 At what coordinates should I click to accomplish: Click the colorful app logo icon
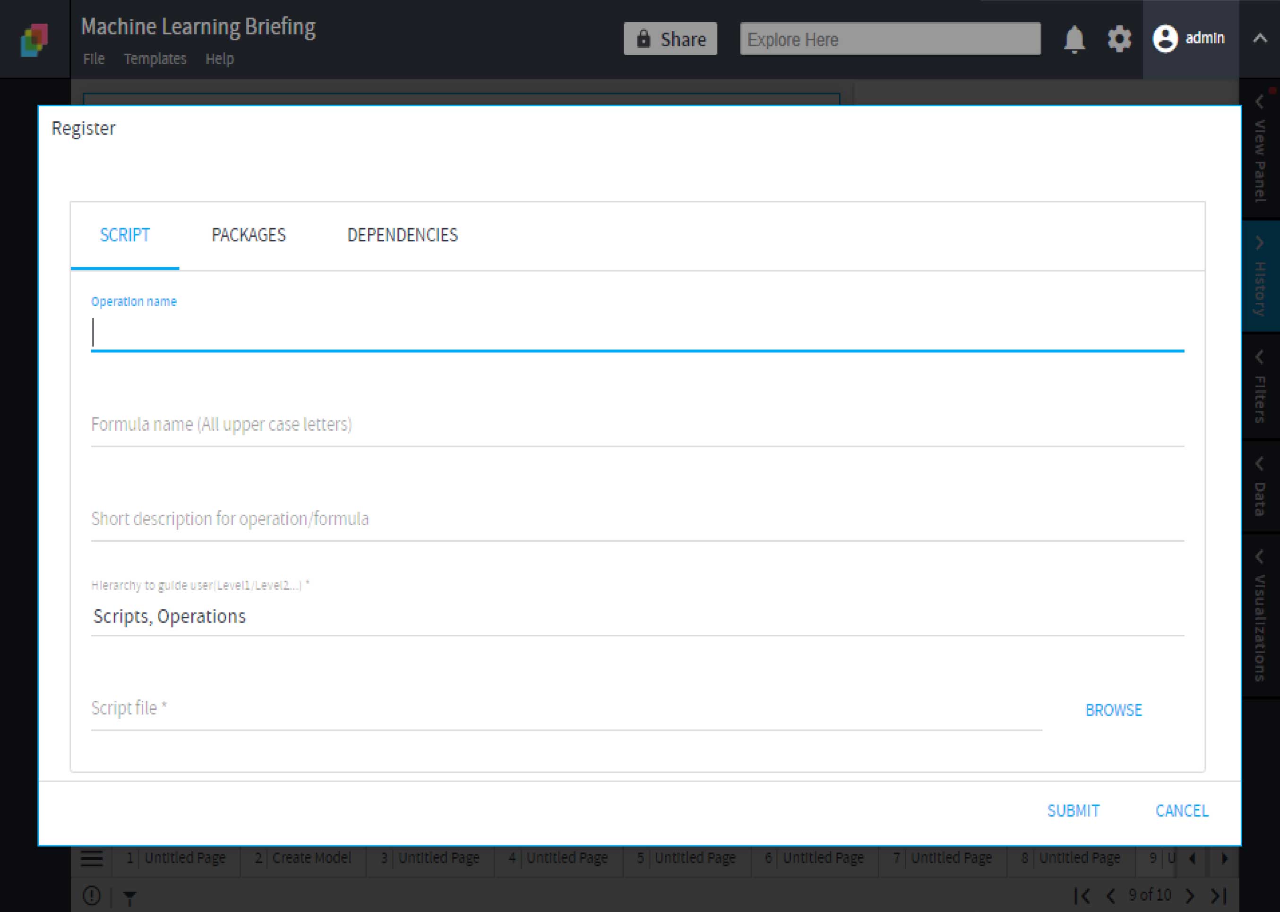point(34,39)
